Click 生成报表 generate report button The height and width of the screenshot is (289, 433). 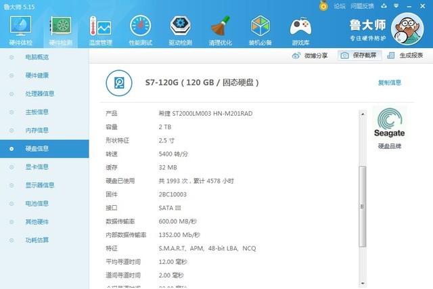coord(405,55)
